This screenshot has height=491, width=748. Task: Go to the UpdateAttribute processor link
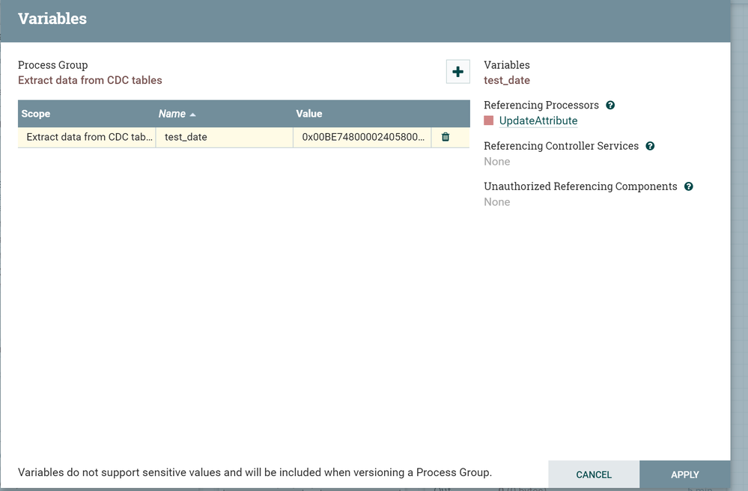(538, 121)
